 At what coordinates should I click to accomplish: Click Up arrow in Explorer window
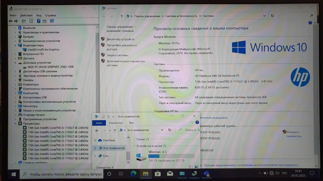click(x=115, y=131)
